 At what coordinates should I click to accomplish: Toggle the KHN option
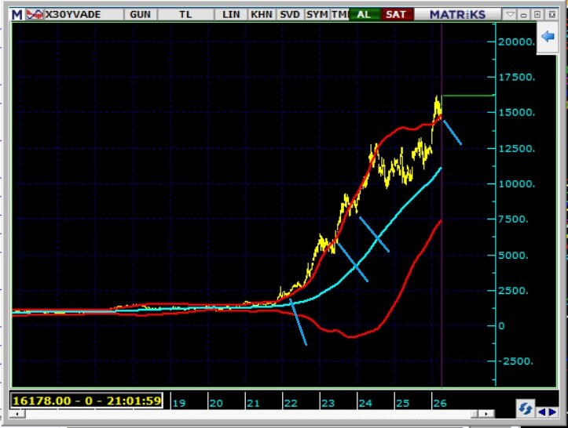point(262,14)
